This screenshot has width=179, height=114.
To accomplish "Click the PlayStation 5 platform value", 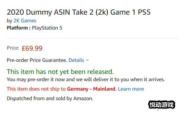I will 47,28.
